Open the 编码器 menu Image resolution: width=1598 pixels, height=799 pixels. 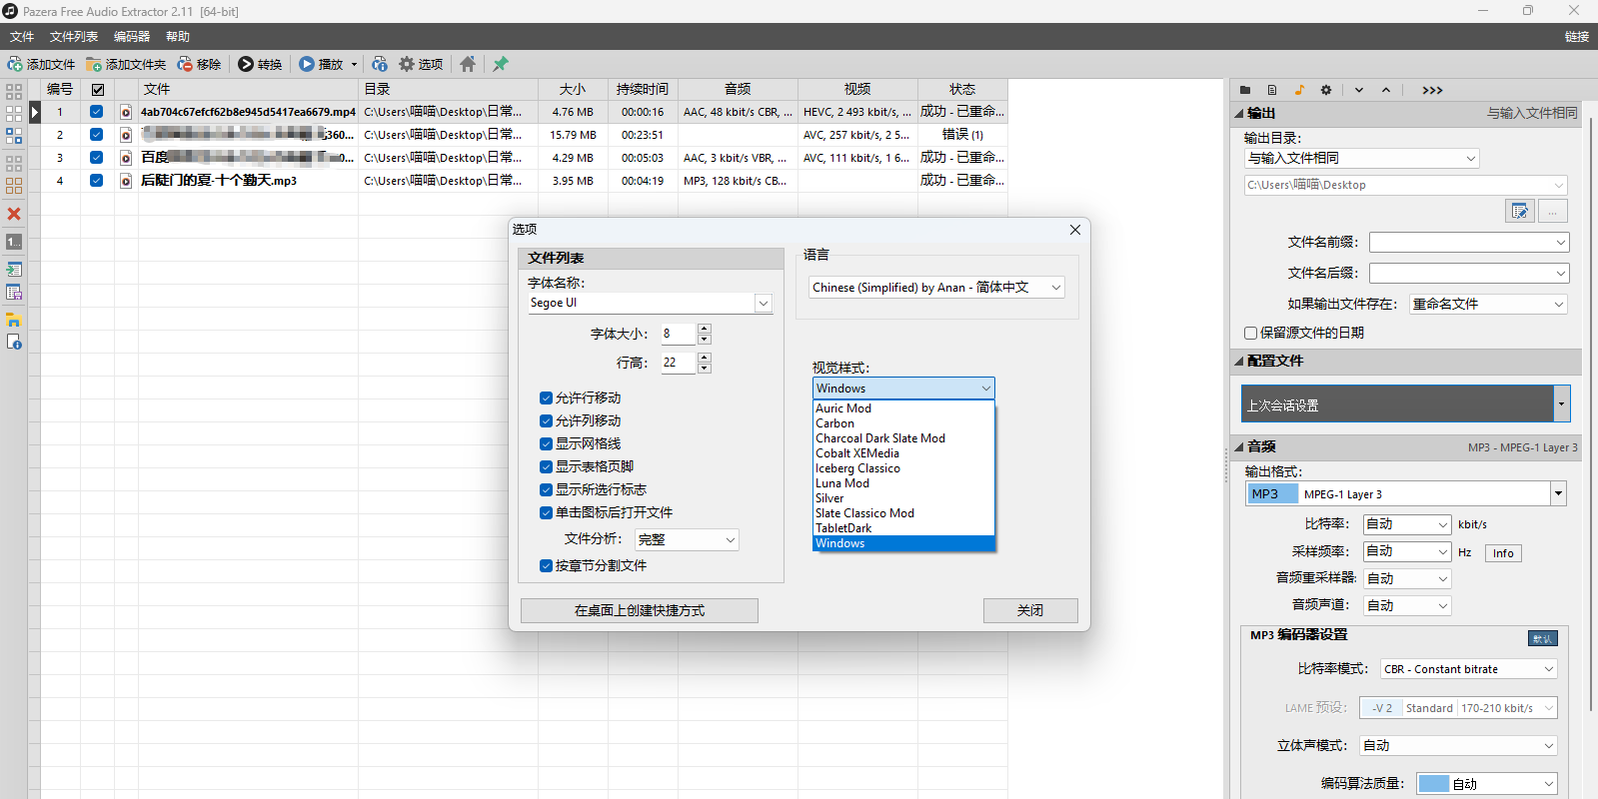coord(131,37)
